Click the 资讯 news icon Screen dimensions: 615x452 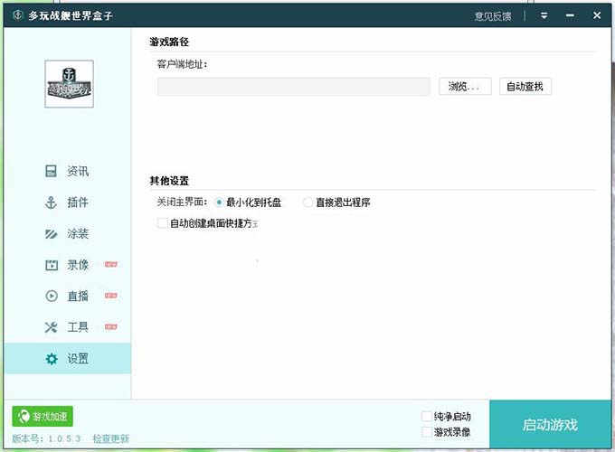(51, 171)
